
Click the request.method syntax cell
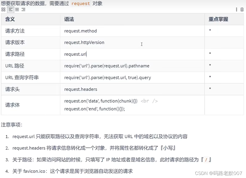[80, 31]
